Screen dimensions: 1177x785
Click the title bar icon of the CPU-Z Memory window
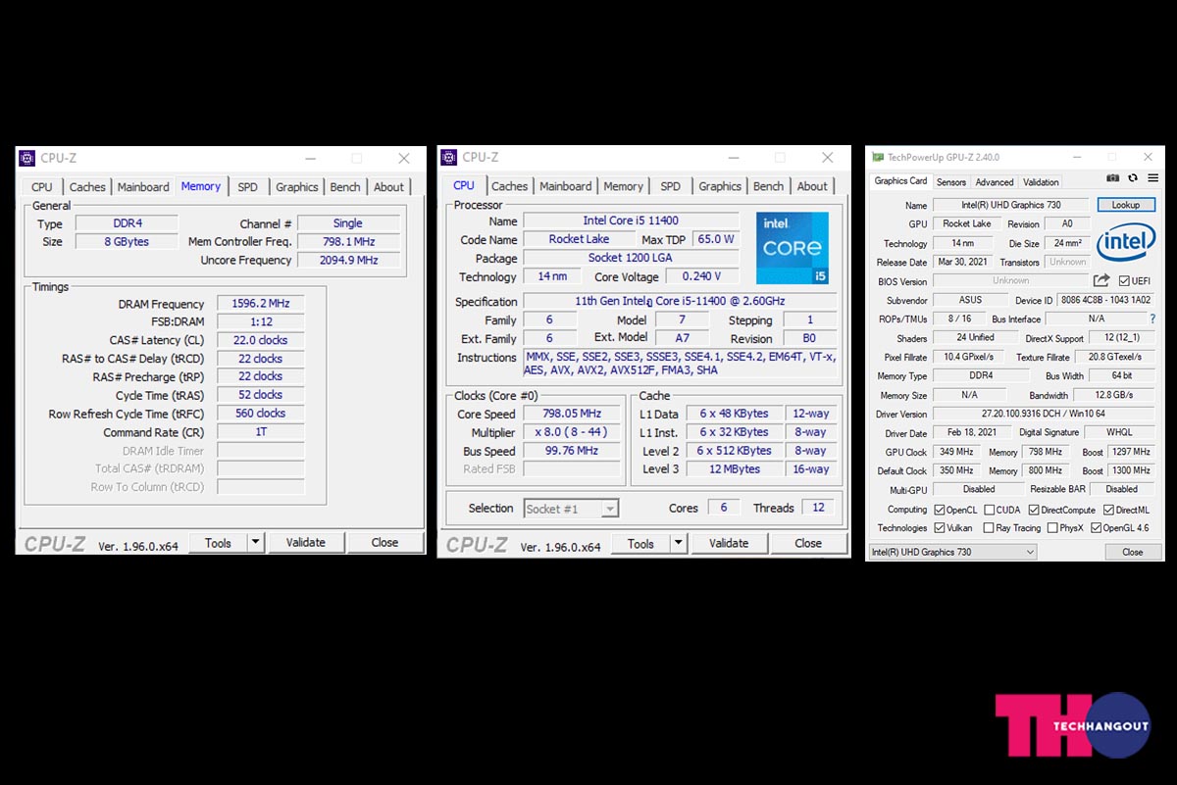pyautogui.click(x=26, y=158)
